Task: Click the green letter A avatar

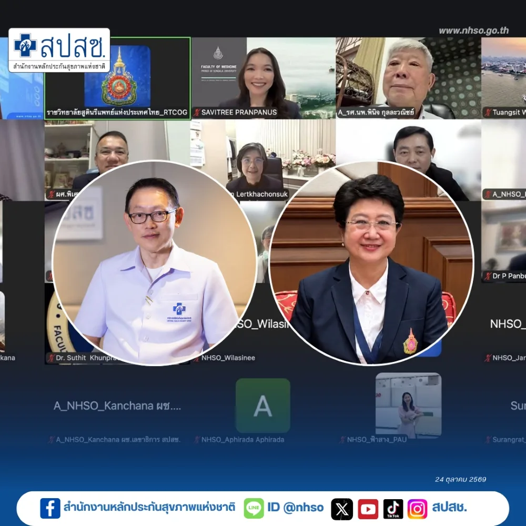Action: click(262, 406)
